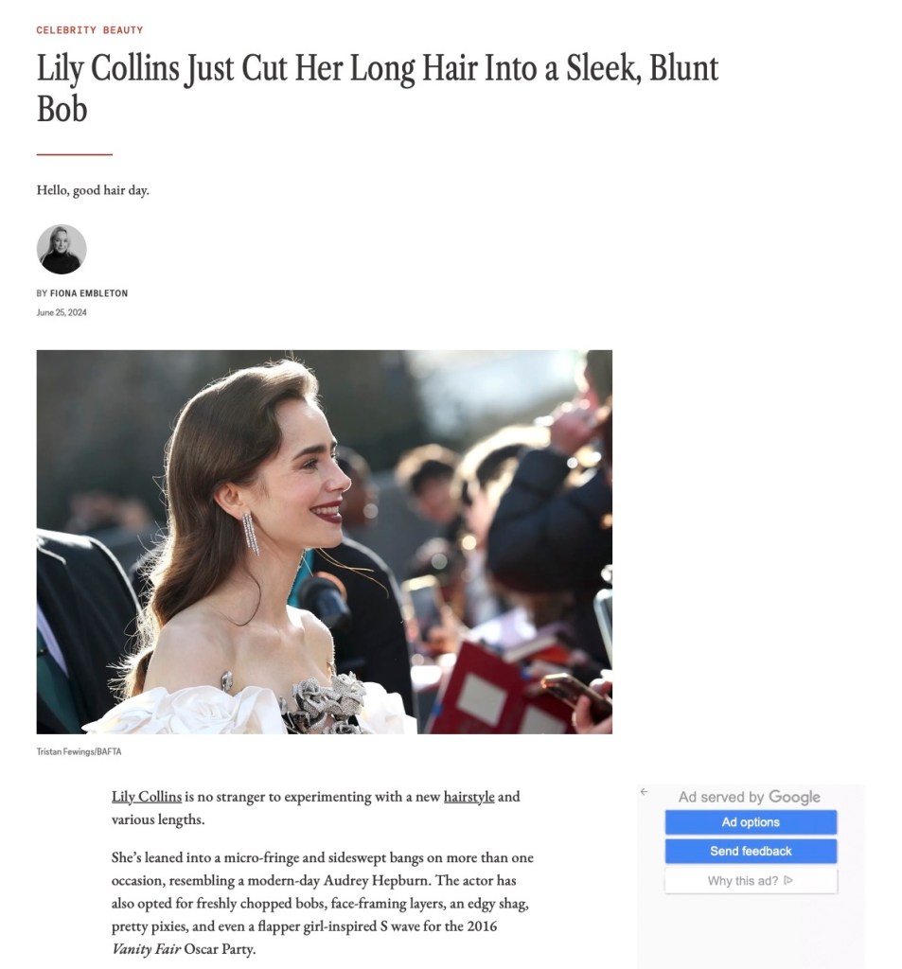This screenshot has width=902, height=969.
Task: Click the red divider line under the headline
Action: [74, 154]
